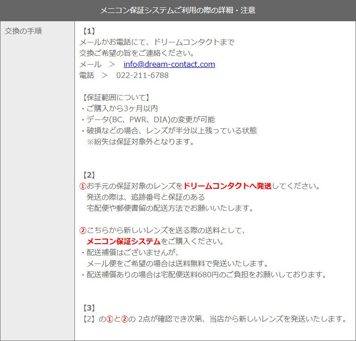Click the info@dream-contact.com email link
The image size is (356, 341).
point(169,64)
